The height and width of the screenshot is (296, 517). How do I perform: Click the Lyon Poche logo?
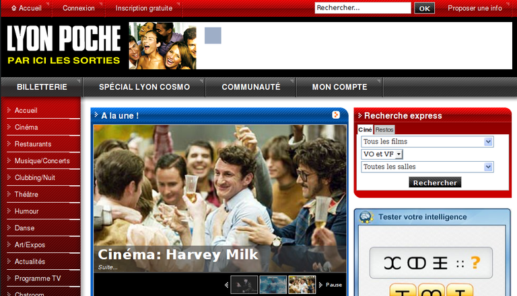click(64, 45)
